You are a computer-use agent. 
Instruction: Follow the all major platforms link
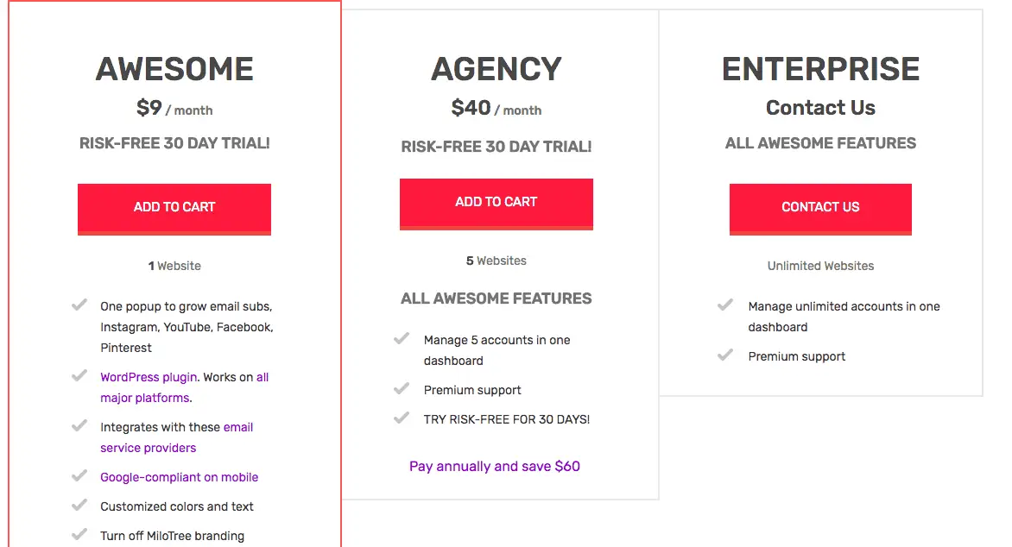[185, 387]
